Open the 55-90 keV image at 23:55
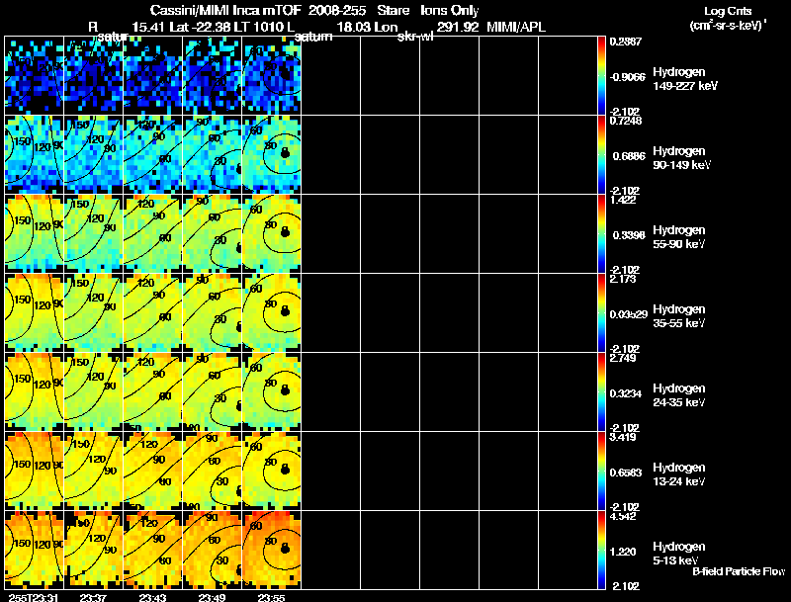The width and height of the screenshot is (791, 602). tap(271, 234)
